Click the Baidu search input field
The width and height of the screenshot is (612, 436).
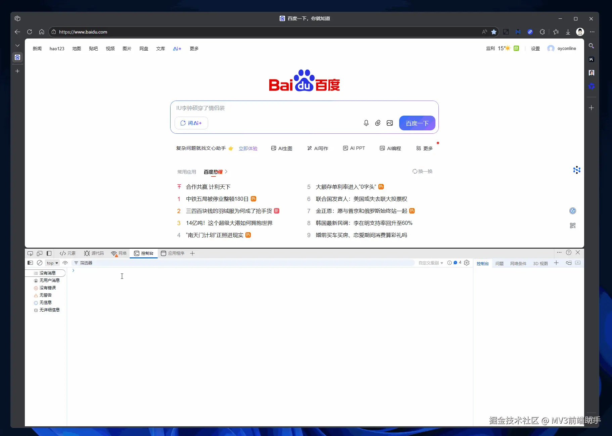304,108
